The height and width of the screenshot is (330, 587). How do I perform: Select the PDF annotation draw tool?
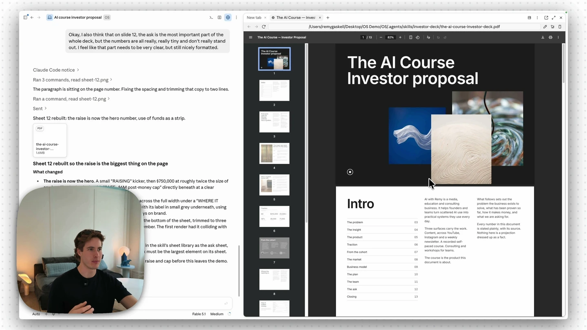click(x=428, y=37)
